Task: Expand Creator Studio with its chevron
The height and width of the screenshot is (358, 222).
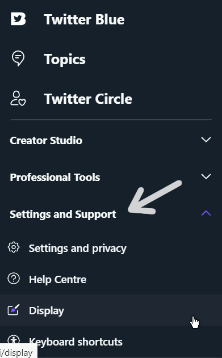Action: tap(206, 140)
